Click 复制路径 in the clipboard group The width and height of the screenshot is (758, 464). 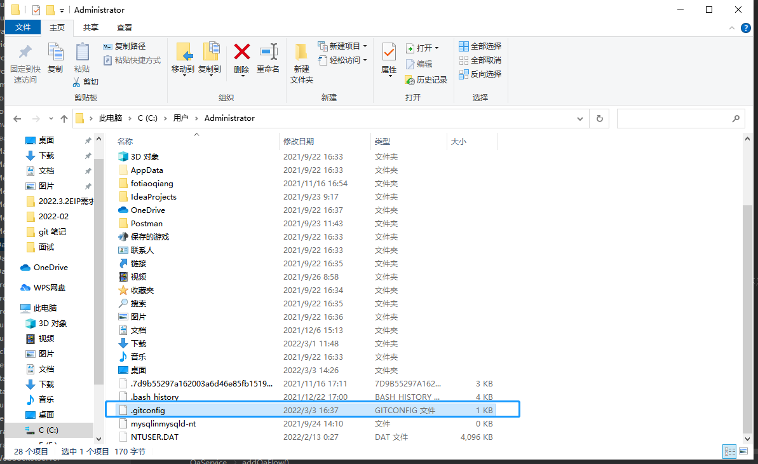tap(125, 46)
